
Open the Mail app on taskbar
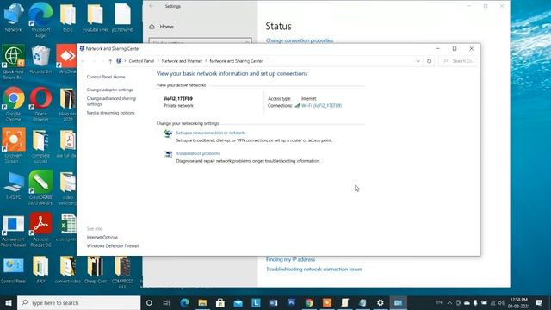(238, 302)
